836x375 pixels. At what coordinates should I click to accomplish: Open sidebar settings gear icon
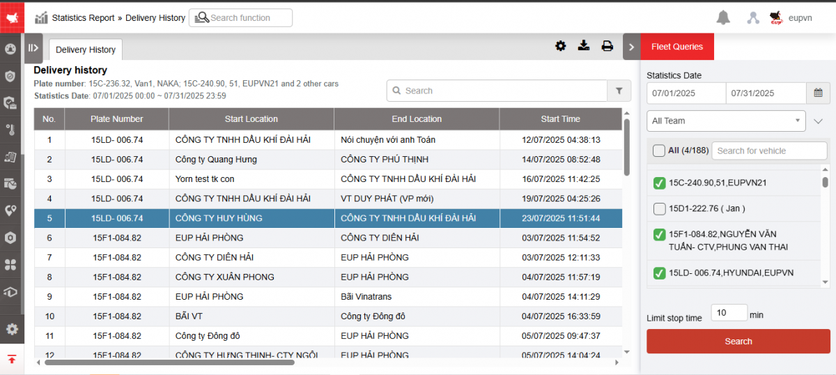click(x=12, y=329)
